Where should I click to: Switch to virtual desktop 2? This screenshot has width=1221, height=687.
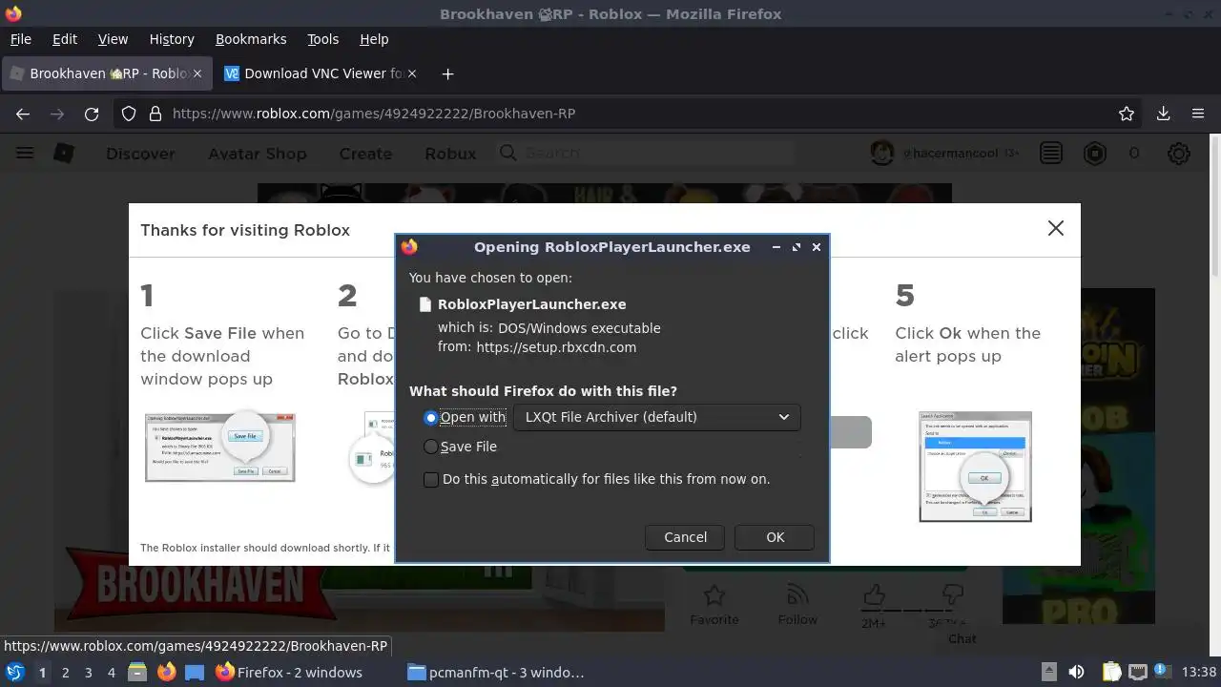coord(65,673)
